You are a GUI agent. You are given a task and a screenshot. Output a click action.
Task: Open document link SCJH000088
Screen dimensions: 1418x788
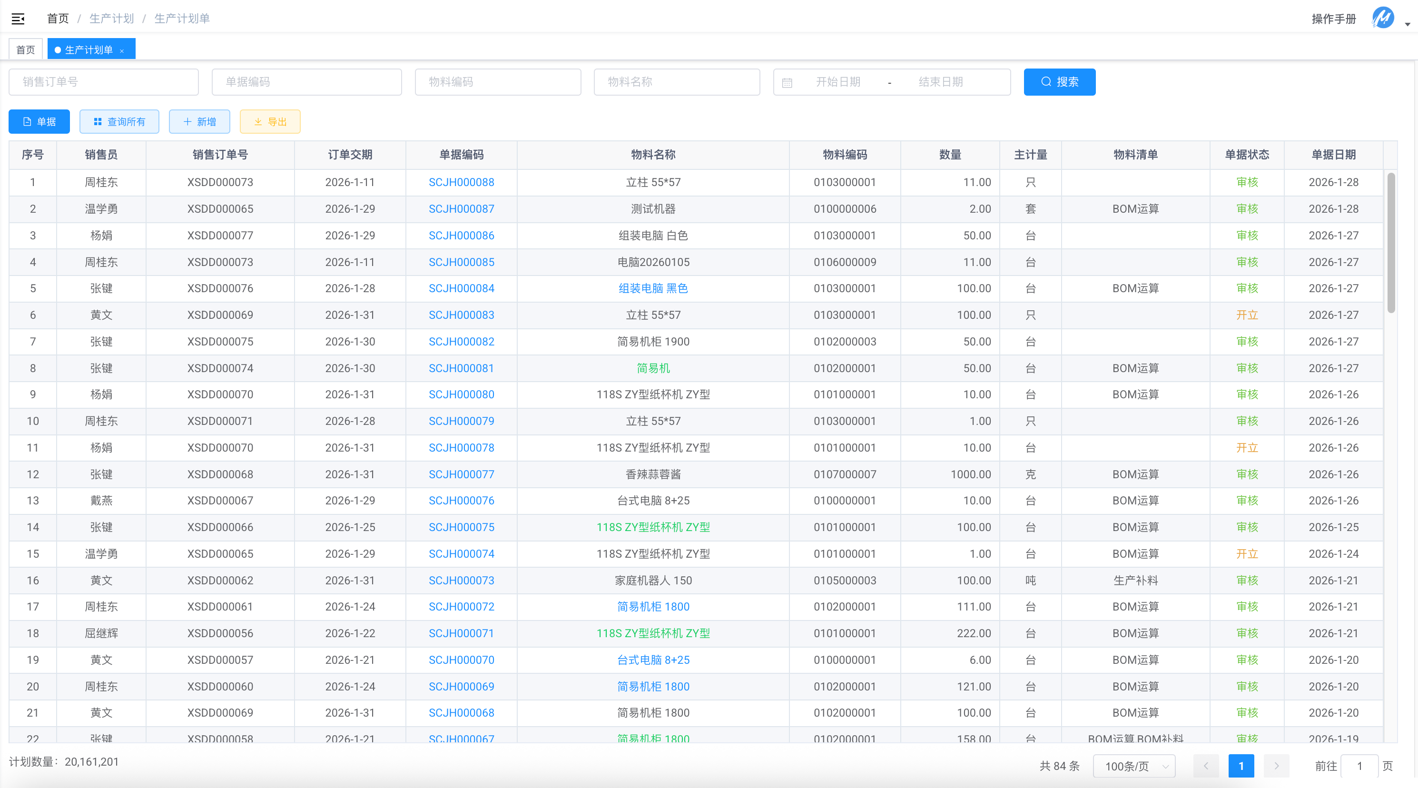click(461, 182)
